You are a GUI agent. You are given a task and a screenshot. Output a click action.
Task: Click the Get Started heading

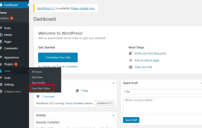click(x=47, y=48)
